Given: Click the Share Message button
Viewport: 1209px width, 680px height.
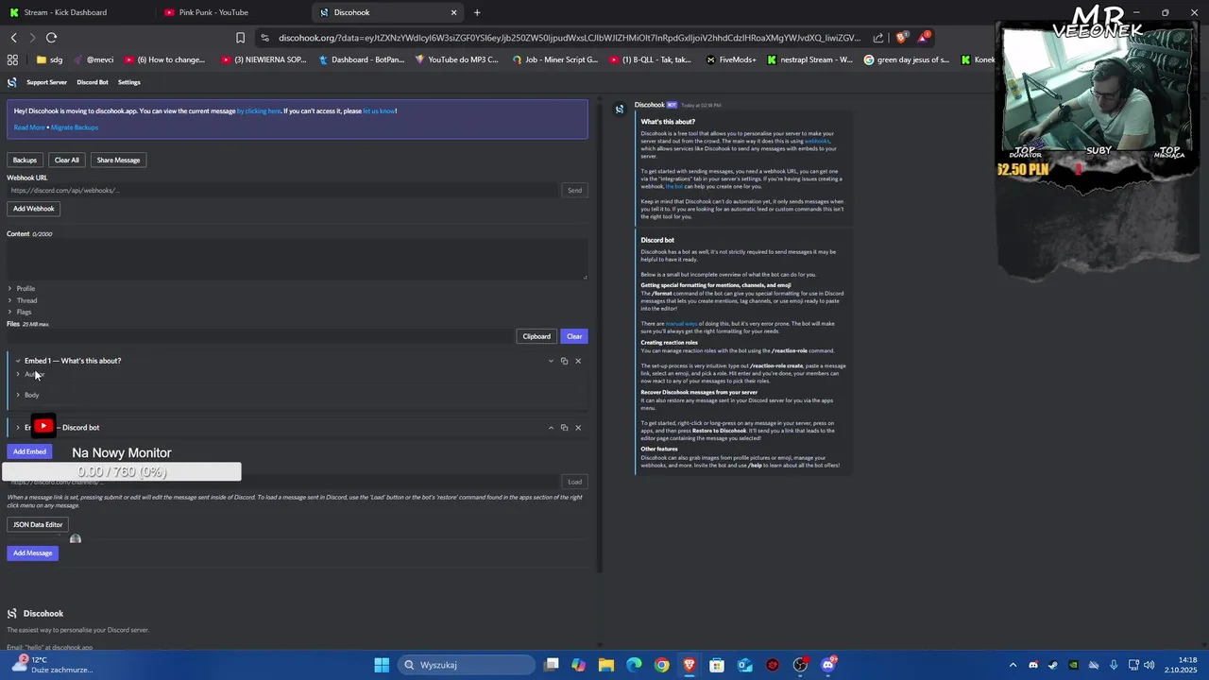Looking at the screenshot, I should coord(118,161).
